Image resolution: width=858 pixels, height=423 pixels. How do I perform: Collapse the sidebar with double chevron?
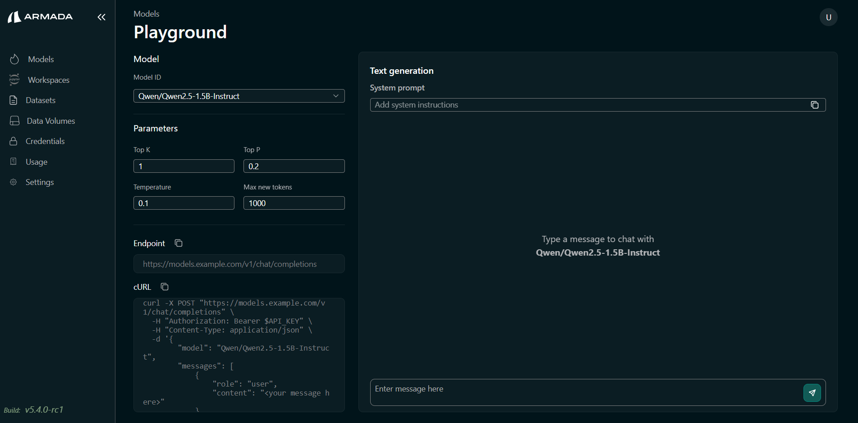(101, 17)
